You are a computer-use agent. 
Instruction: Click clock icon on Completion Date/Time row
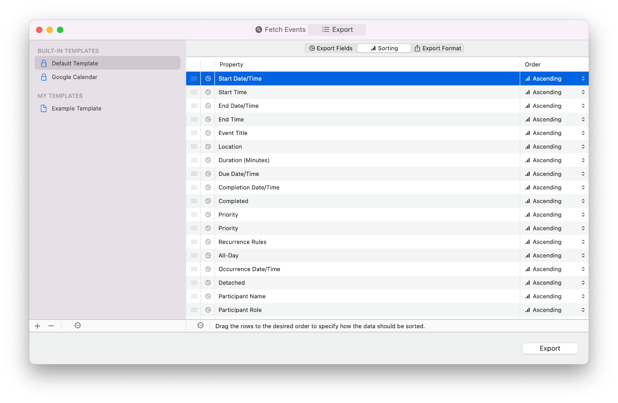click(208, 187)
